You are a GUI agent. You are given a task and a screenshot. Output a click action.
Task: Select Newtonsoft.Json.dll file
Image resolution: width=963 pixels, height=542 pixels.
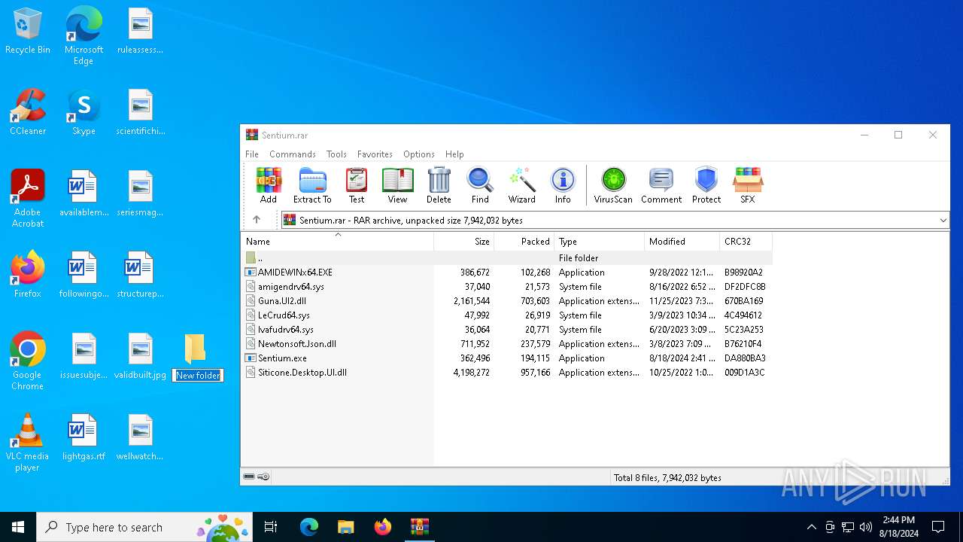(x=507, y=343)
